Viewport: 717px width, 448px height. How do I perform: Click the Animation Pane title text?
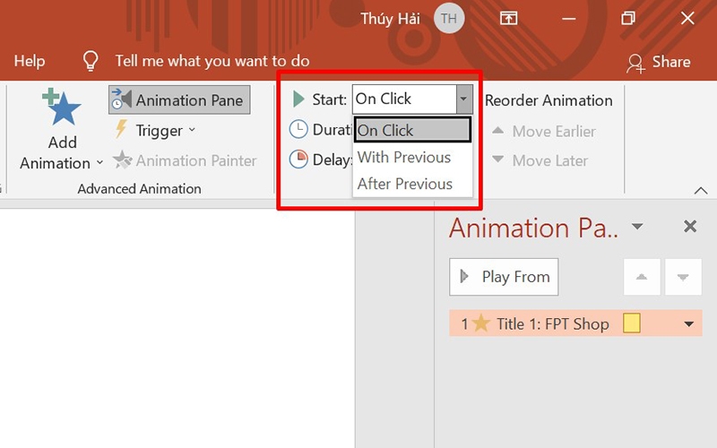coord(533,228)
